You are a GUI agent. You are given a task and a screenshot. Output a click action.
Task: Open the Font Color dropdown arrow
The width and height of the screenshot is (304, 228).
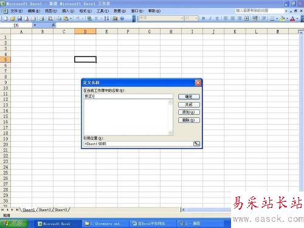297,19
